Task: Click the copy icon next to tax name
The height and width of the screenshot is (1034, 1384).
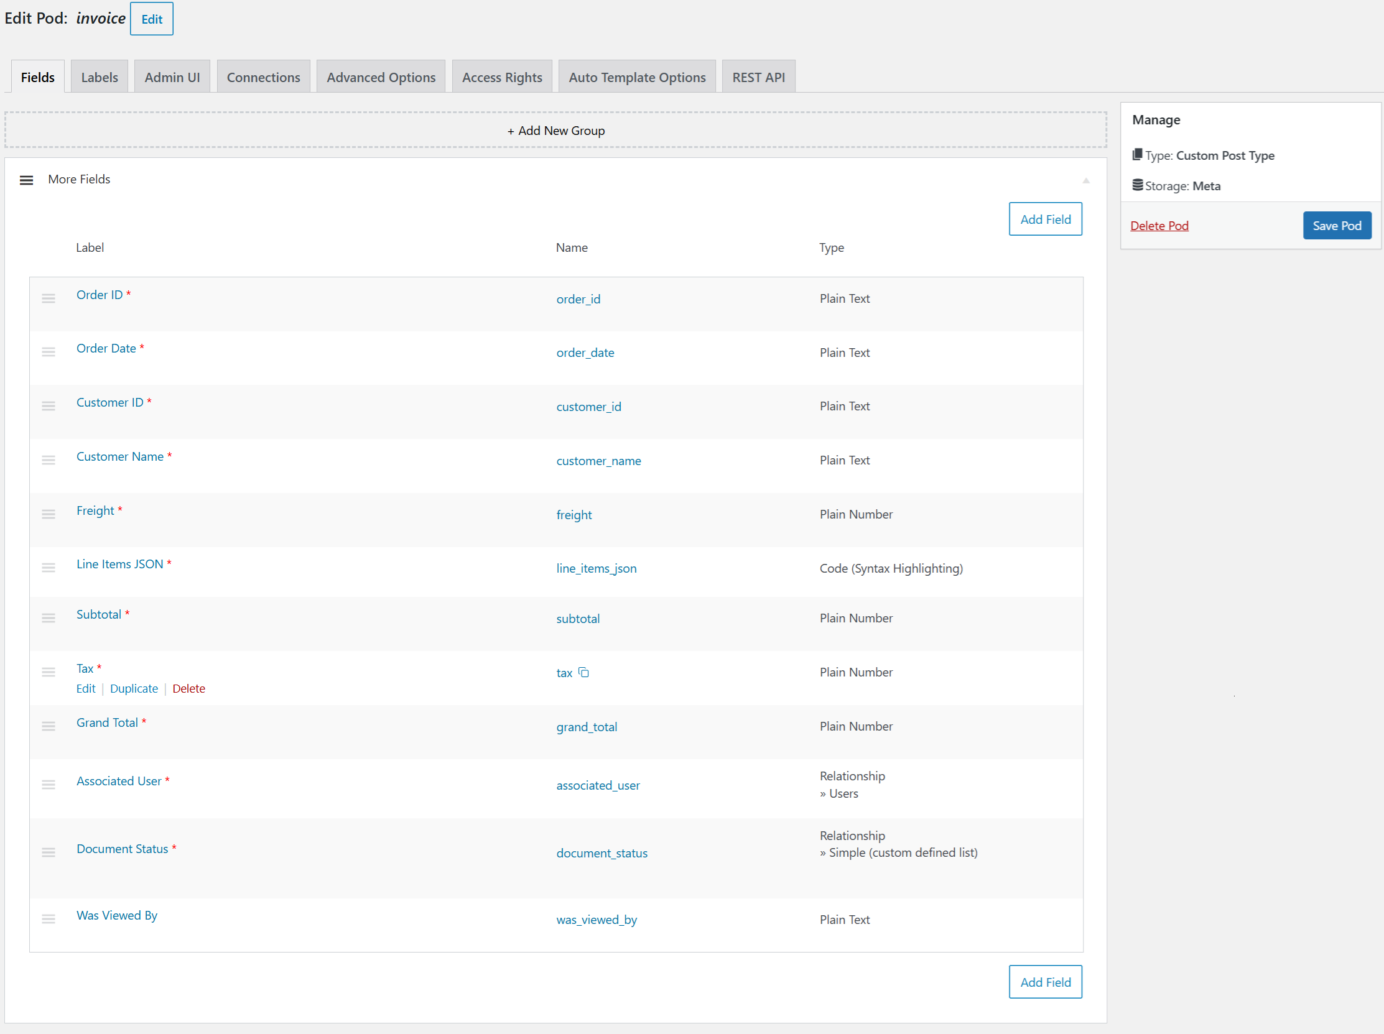Action: click(x=583, y=673)
